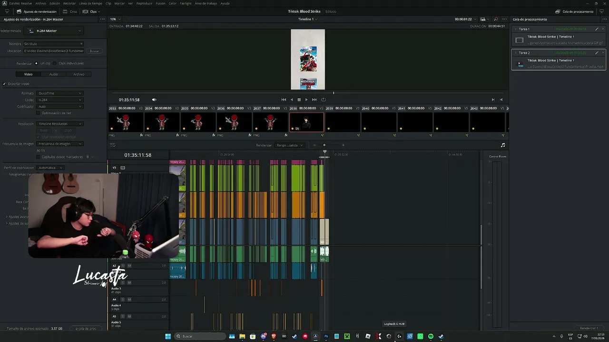Solo the Audio 4 track
The height and width of the screenshot is (342, 609).
tap(123, 299)
